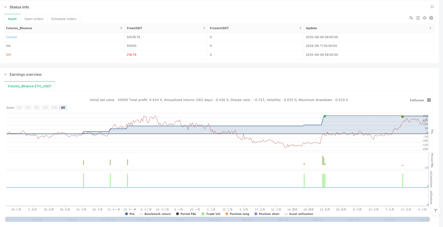Click the cloud download icon
The height and width of the screenshot is (227, 443).
[425, 18]
